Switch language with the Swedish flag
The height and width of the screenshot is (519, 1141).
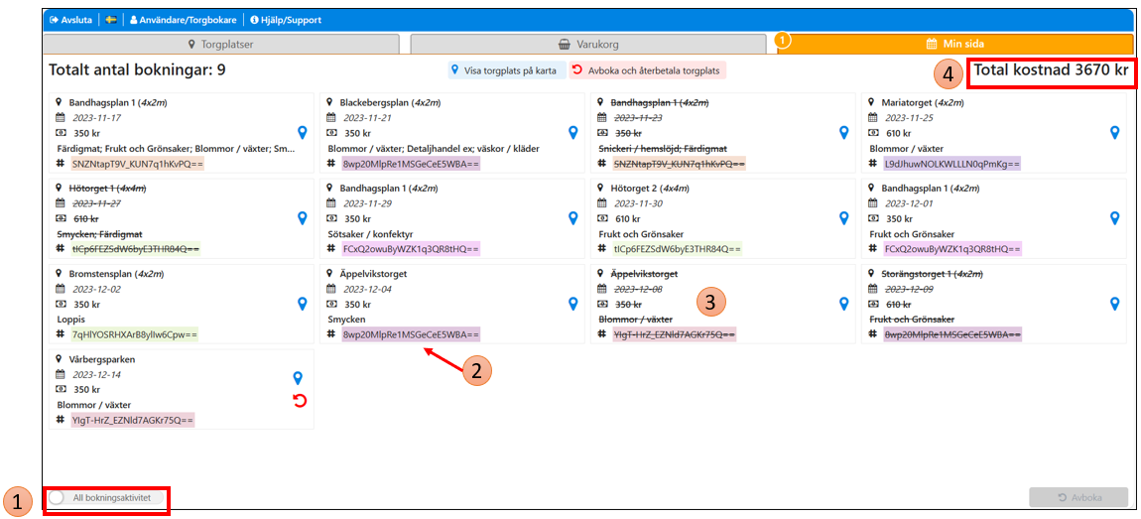(111, 20)
